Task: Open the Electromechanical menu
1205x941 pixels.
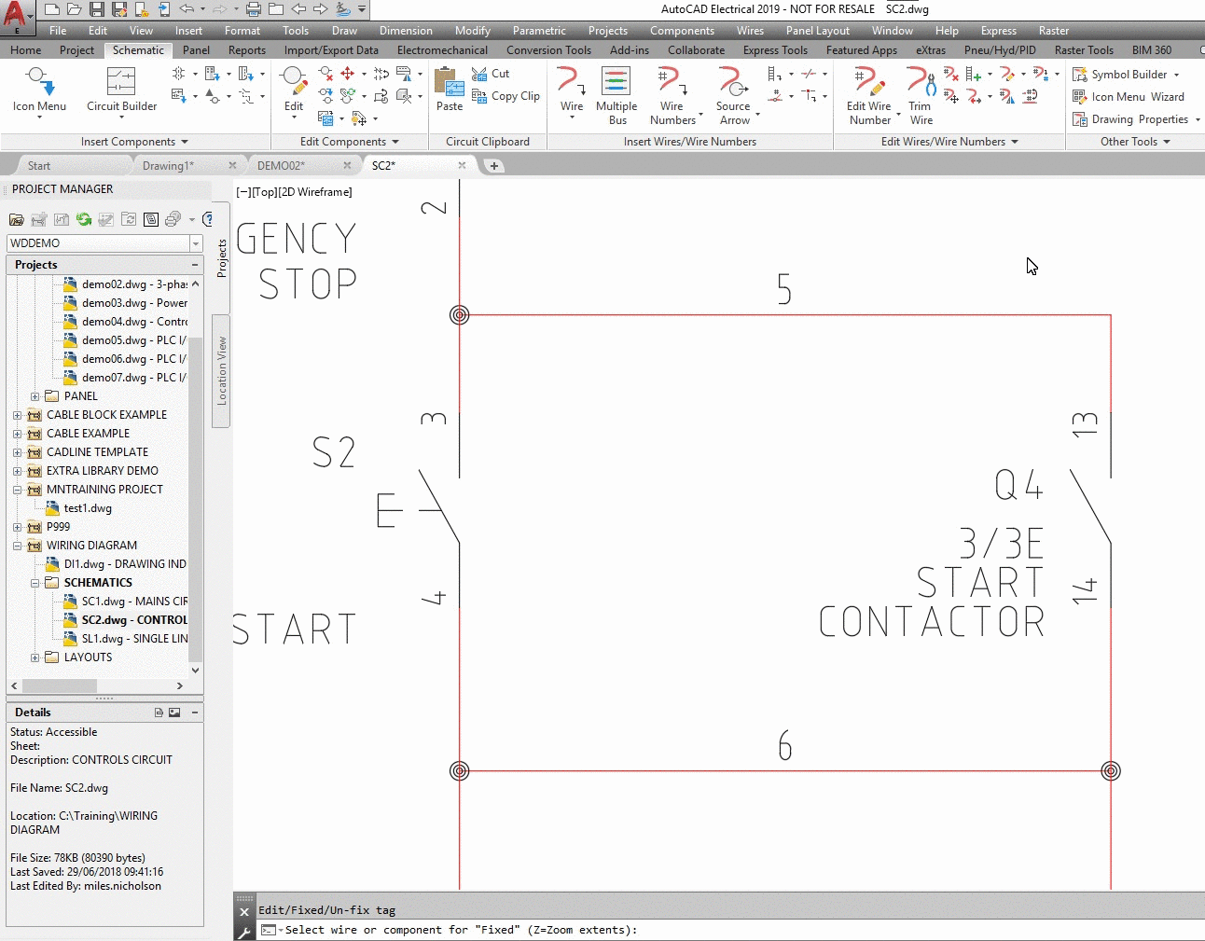Action: [x=442, y=49]
